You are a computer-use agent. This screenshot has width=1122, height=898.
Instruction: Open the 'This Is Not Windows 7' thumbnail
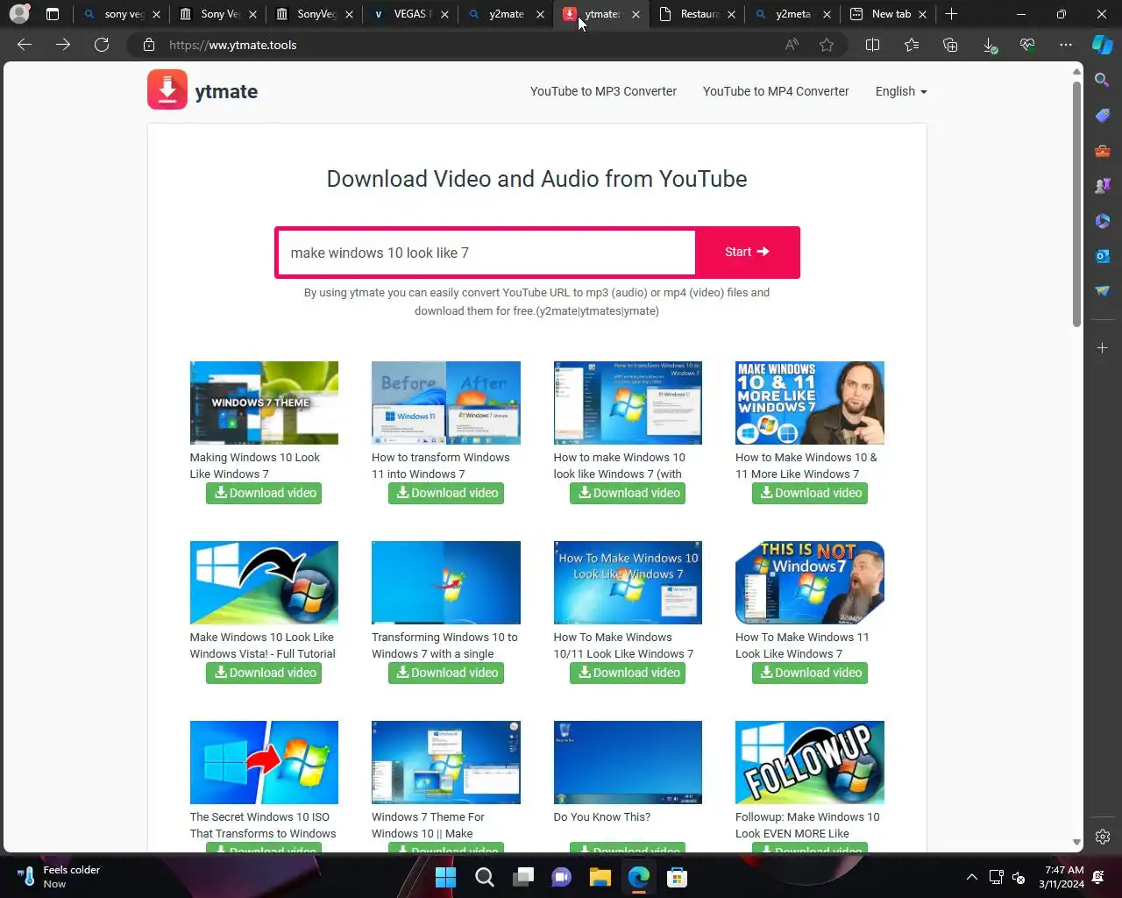pos(810,582)
